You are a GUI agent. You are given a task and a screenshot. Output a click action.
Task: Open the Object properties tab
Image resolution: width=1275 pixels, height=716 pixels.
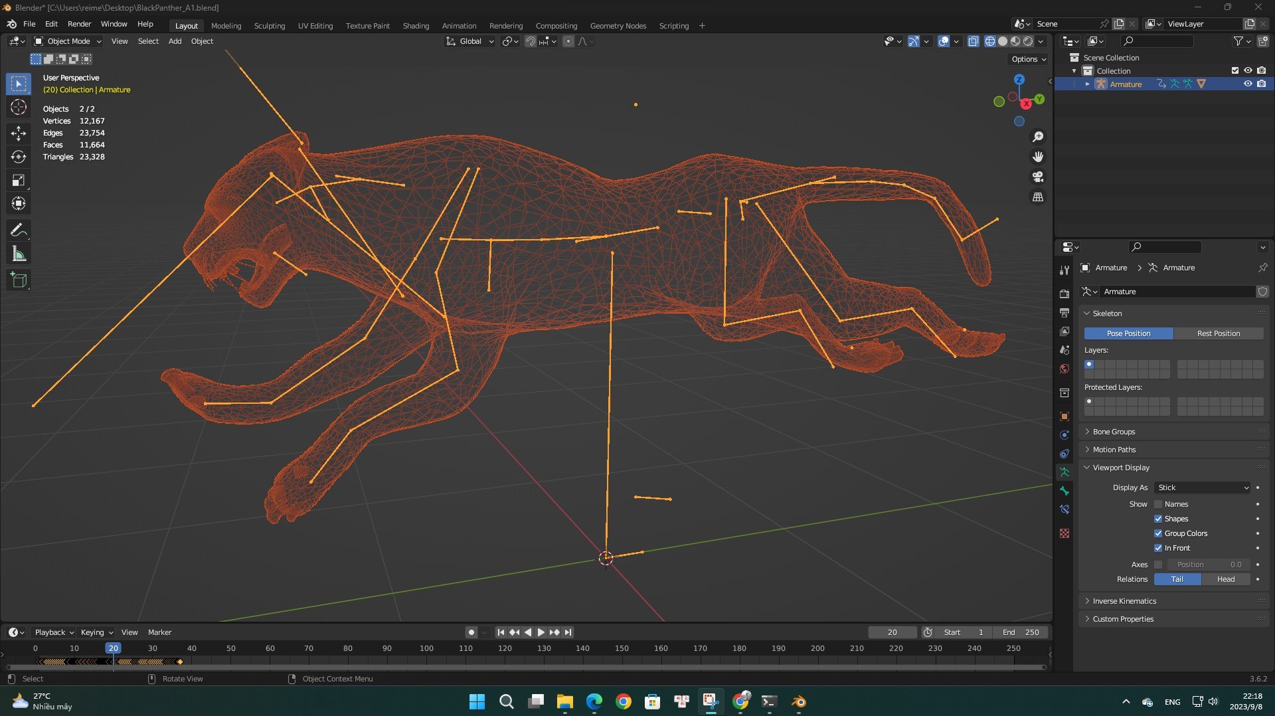[1064, 416]
